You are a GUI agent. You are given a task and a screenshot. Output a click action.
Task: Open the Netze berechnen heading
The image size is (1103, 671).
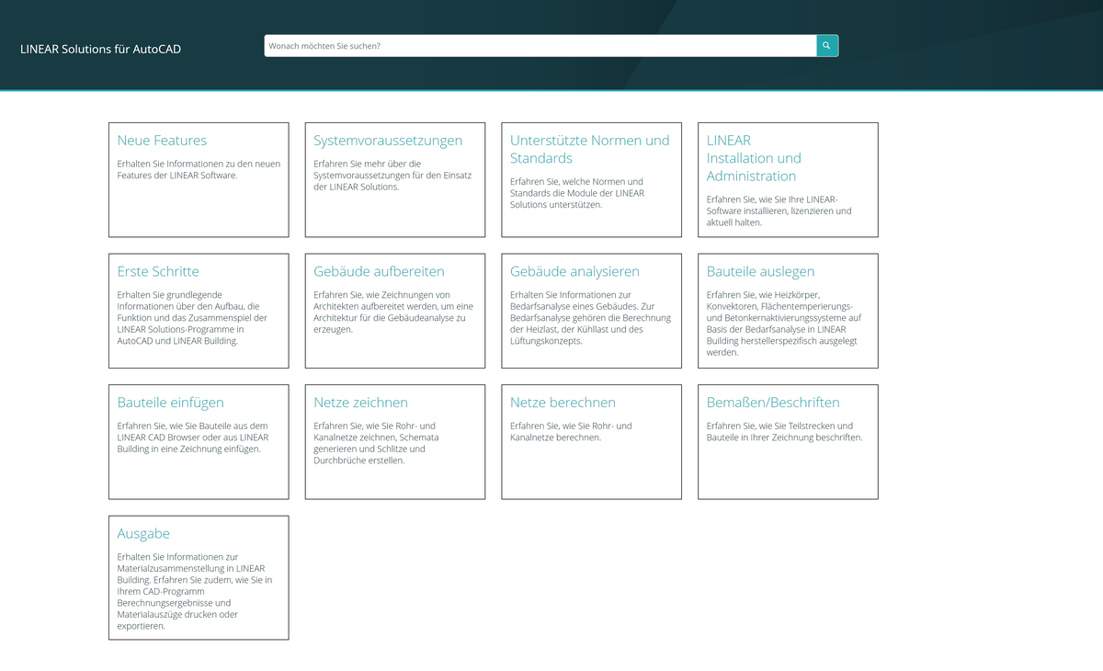563,403
